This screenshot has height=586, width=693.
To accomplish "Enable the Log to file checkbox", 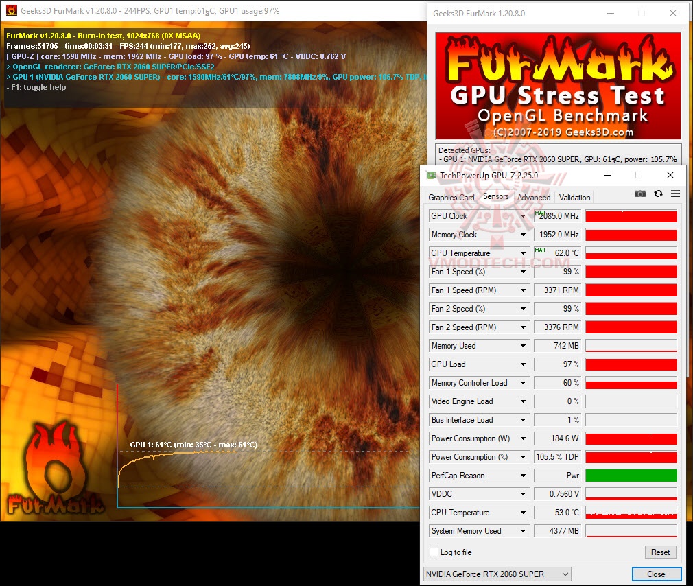I will click(x=434, y=552).
